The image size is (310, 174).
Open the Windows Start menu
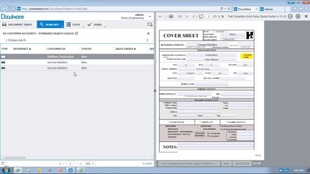[5, 170]
